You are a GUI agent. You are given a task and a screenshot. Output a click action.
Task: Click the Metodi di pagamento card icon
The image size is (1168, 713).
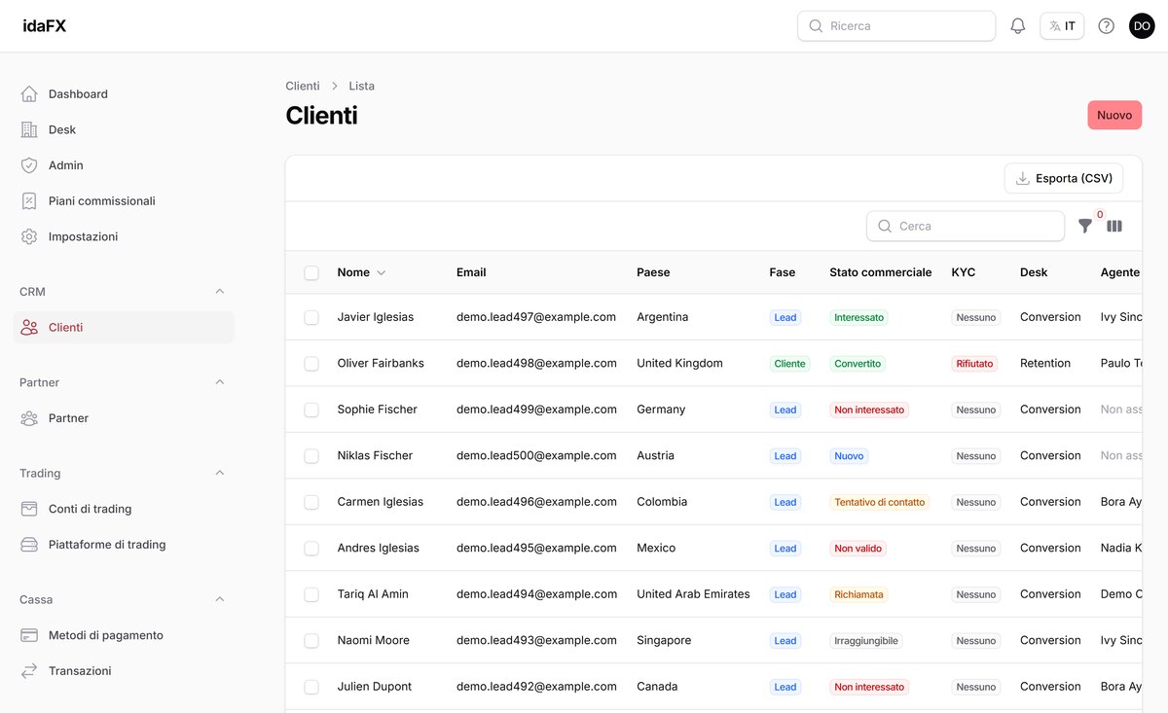29,635
